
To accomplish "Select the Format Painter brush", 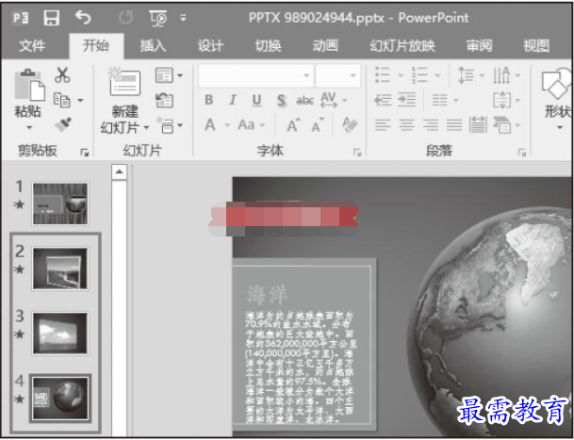I will (63, 124).
